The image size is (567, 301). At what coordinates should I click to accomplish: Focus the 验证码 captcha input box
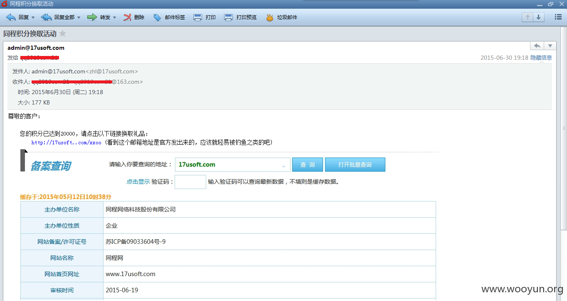pyautogui.click(x=190, y=182)
